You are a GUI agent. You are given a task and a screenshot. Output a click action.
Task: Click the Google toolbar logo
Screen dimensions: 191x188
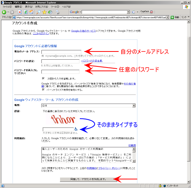tap(74, 12)
